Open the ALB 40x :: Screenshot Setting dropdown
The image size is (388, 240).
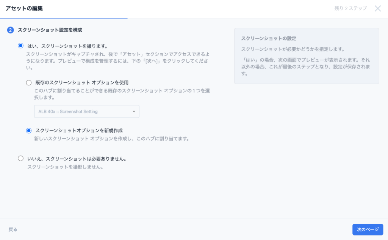(86, 111)
